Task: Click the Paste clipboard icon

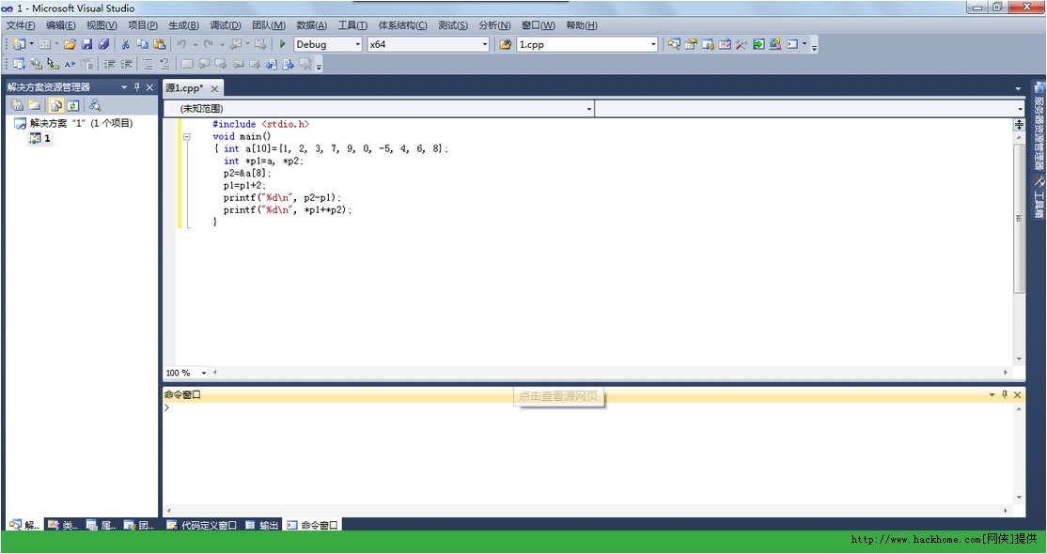Action: [x=159, y=44]
